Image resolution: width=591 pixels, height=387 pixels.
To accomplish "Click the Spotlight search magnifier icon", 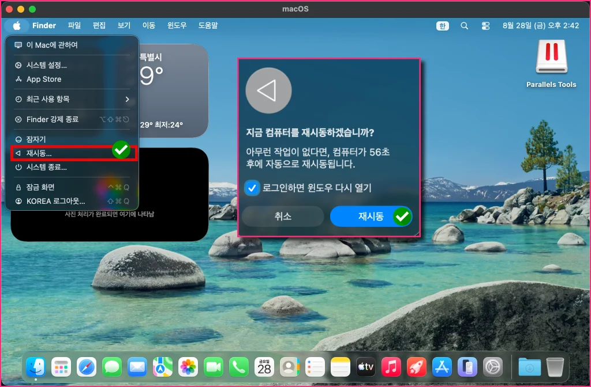I will [x=465, y=25].
